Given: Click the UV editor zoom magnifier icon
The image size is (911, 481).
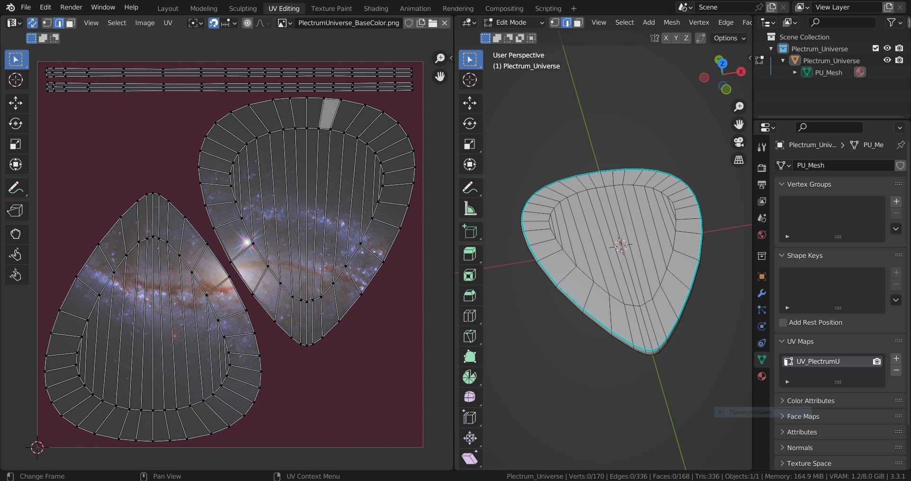Looking at the screenshot, I should coord(440,58).
